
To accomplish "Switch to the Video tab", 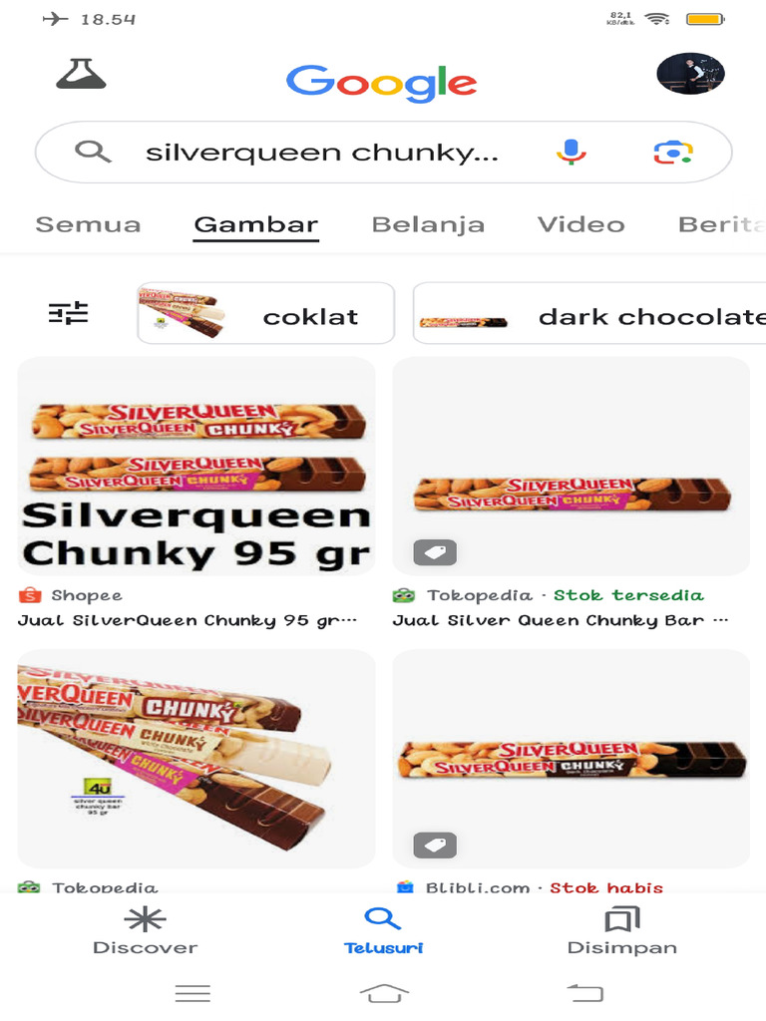I will (x=581, y=224).
